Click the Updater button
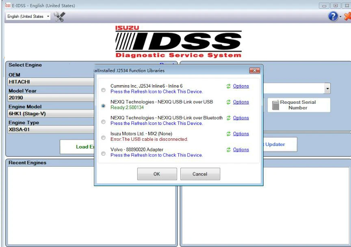Screen dimensions: 351x247 point(280,144)
